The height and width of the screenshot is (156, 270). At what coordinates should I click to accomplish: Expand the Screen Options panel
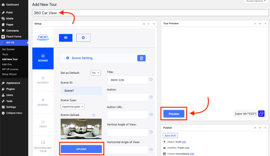[x=254, y=2]
